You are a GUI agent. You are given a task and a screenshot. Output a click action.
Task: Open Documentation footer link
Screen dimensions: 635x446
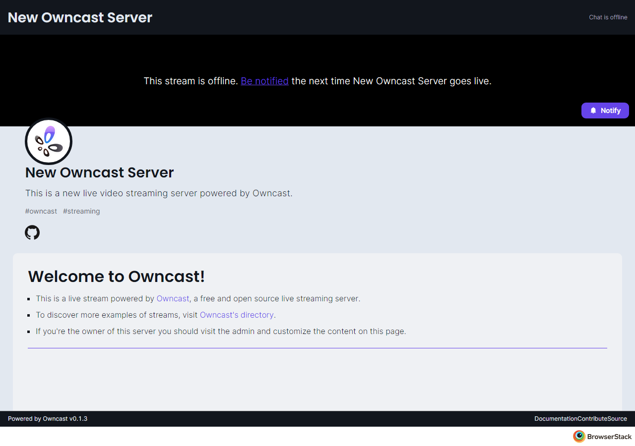(x=556, y=419)
